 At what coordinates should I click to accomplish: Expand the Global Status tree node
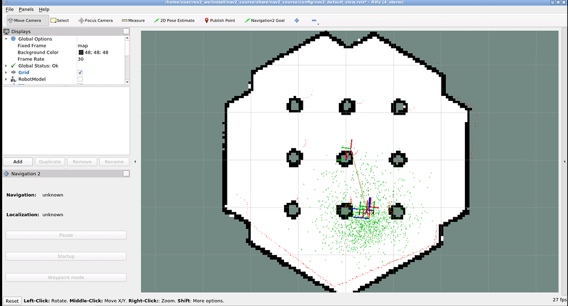(x=6, y=66)
